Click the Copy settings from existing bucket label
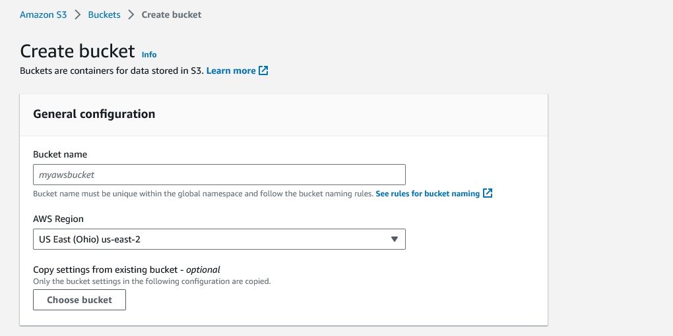Screen dimensions: 673x336 point(126,269)
